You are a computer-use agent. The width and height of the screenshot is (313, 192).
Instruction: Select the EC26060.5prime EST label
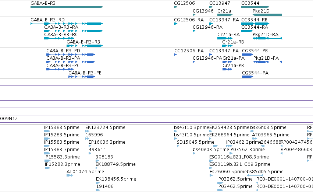228,172
